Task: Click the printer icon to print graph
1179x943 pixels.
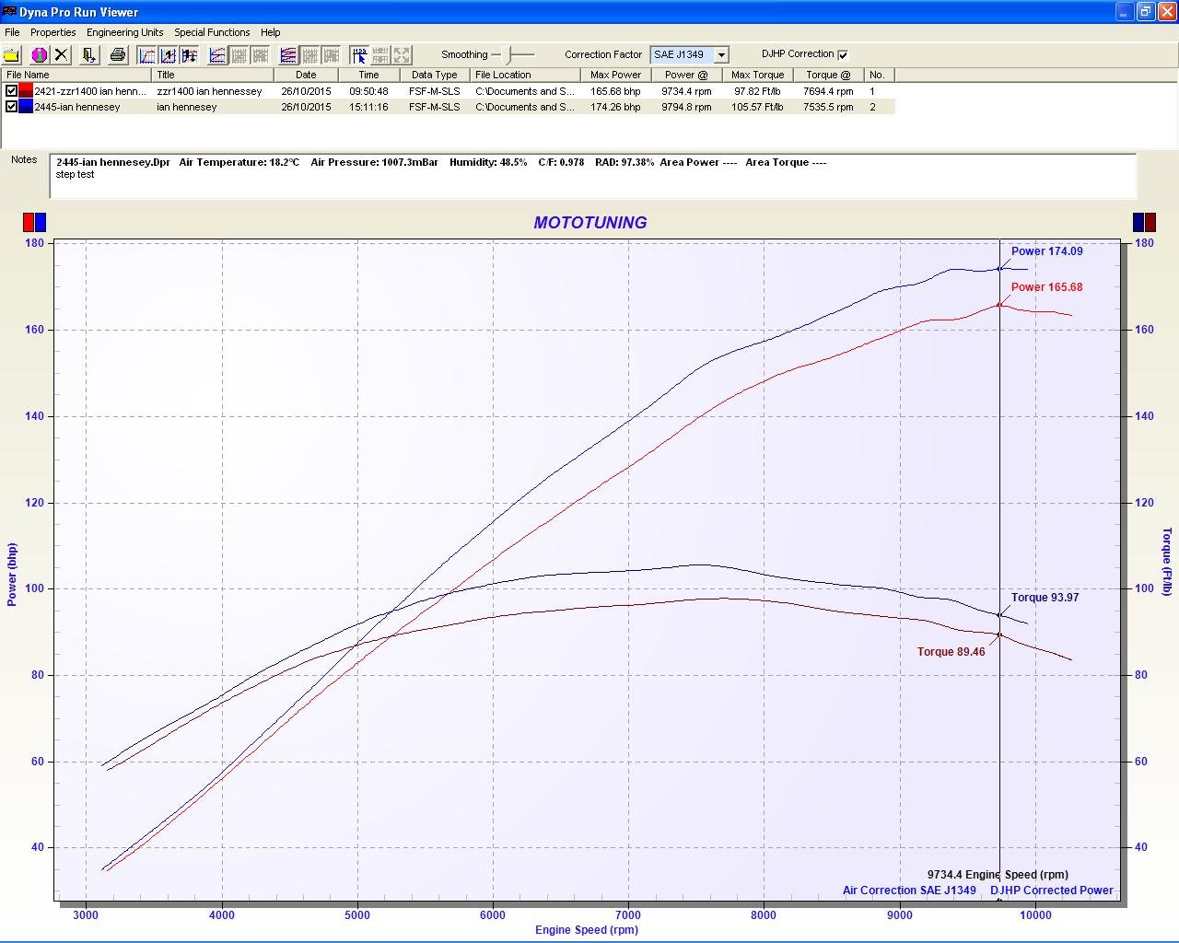Action: pos(117,55)
